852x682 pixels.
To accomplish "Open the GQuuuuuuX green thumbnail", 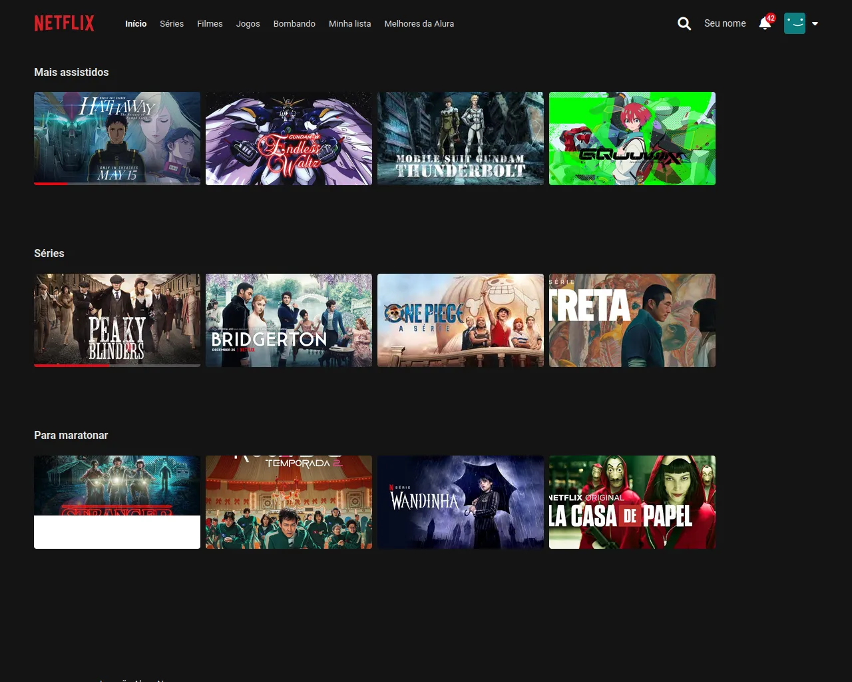I will coord(632,139).
